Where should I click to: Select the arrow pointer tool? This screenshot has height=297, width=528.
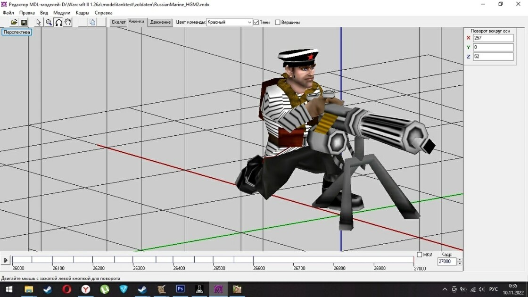click(38, 22)
